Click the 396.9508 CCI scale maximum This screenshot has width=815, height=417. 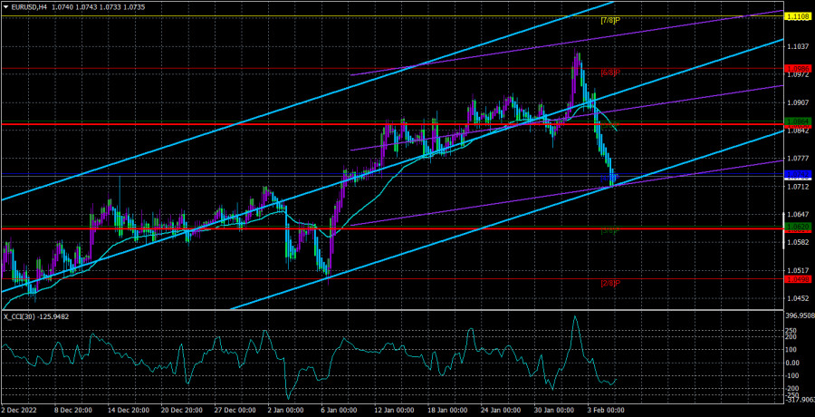800,315
